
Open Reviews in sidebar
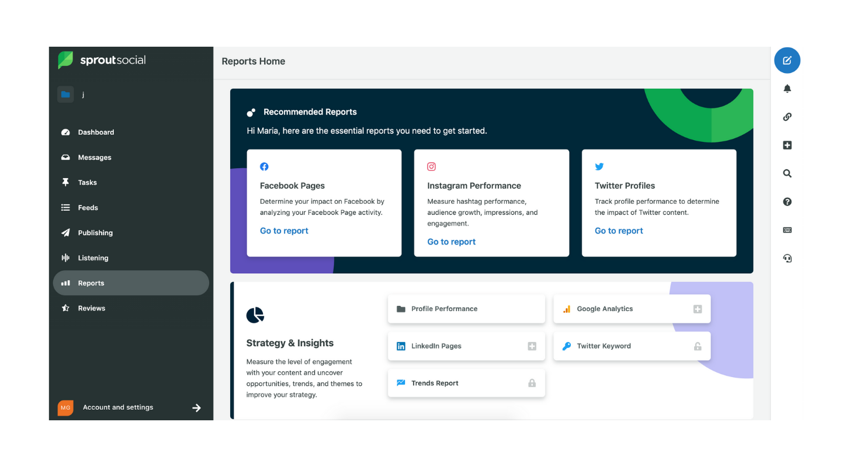tap(131, 308)
